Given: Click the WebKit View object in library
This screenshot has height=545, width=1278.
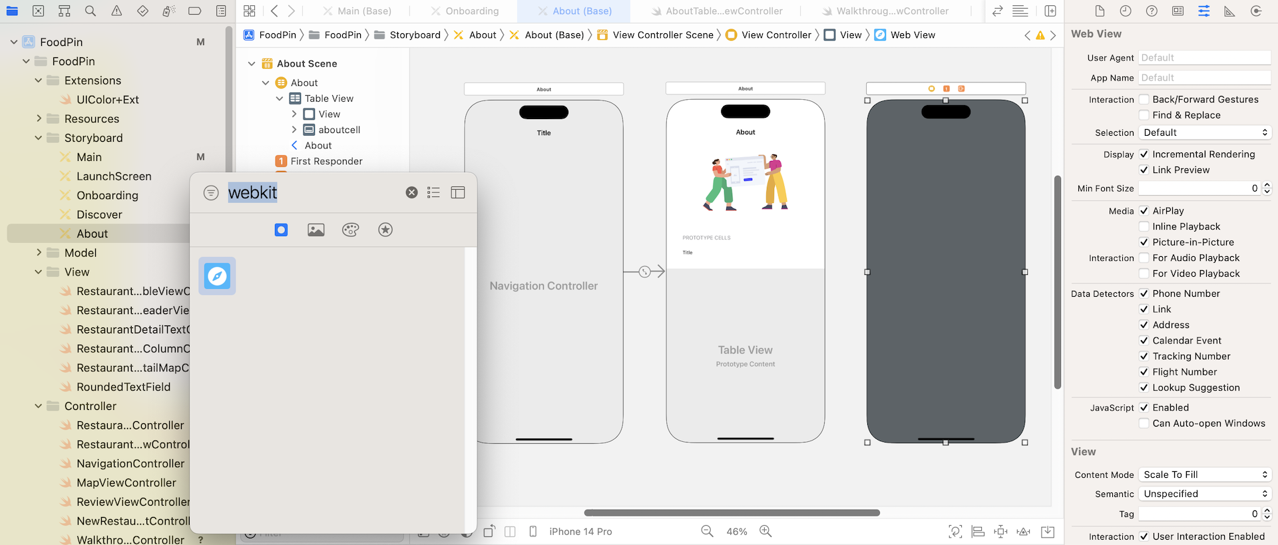Looking at the screenshot, I should click(217, 276).
